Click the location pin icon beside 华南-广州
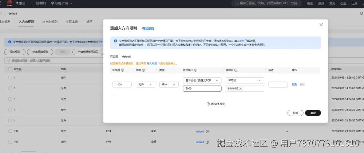 (x=52, y=4)
